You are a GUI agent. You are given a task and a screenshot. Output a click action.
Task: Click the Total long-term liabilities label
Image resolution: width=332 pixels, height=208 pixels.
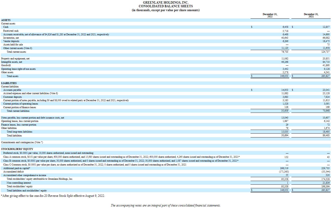(20, 132)
